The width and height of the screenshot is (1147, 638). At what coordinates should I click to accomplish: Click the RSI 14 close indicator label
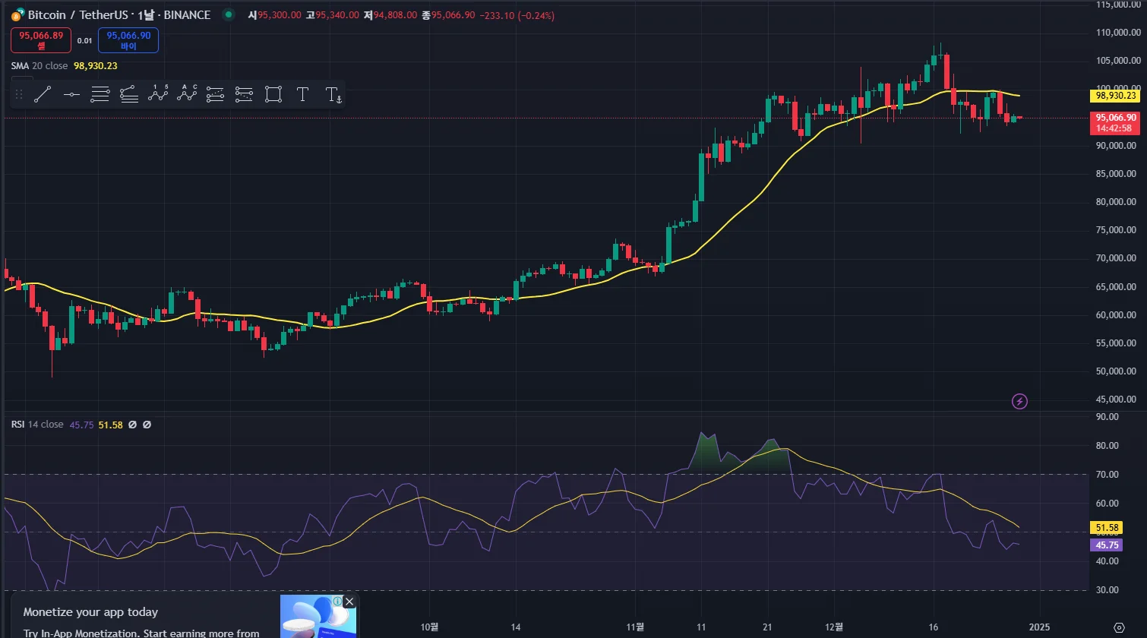37,425
